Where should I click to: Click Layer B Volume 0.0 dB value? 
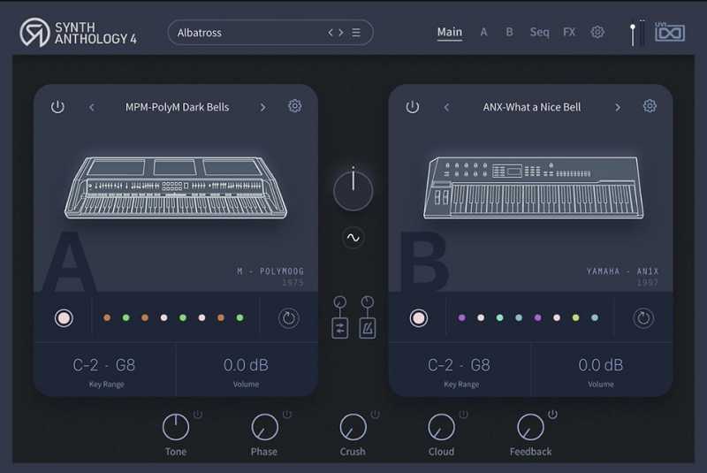(x=601, y=365)
